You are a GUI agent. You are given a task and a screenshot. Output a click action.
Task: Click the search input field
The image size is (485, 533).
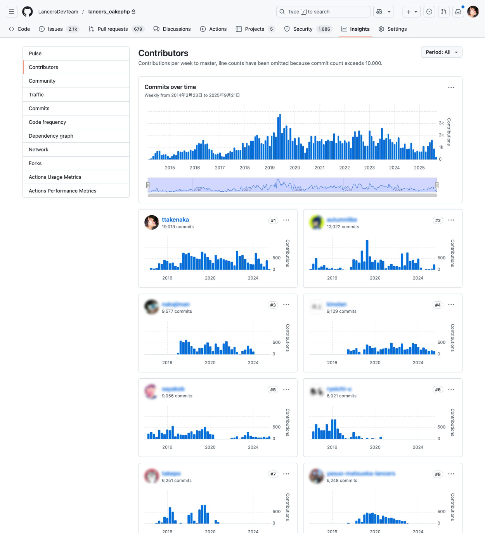click(323, 12)
